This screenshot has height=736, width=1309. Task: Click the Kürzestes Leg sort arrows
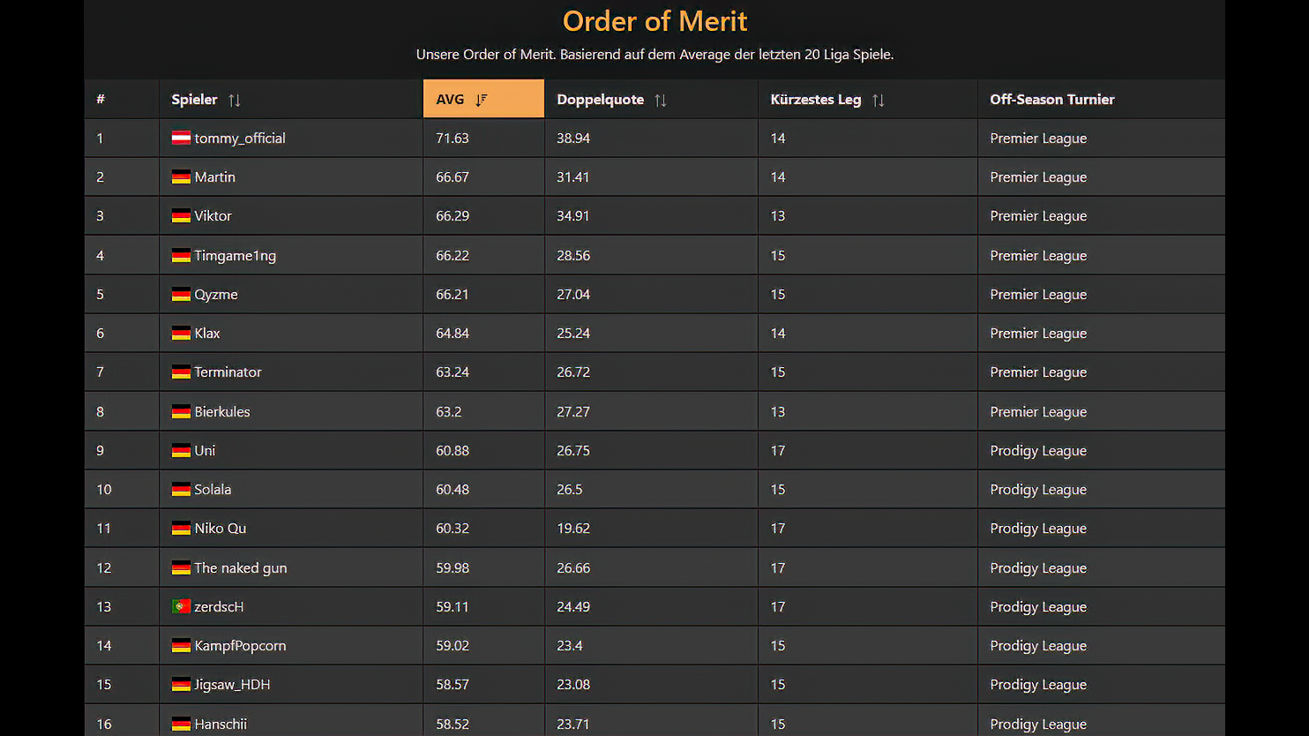pos(878,100)
